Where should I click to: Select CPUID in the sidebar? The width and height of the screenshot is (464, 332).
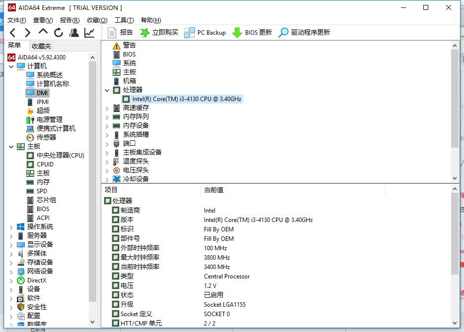tap(40, 164)
